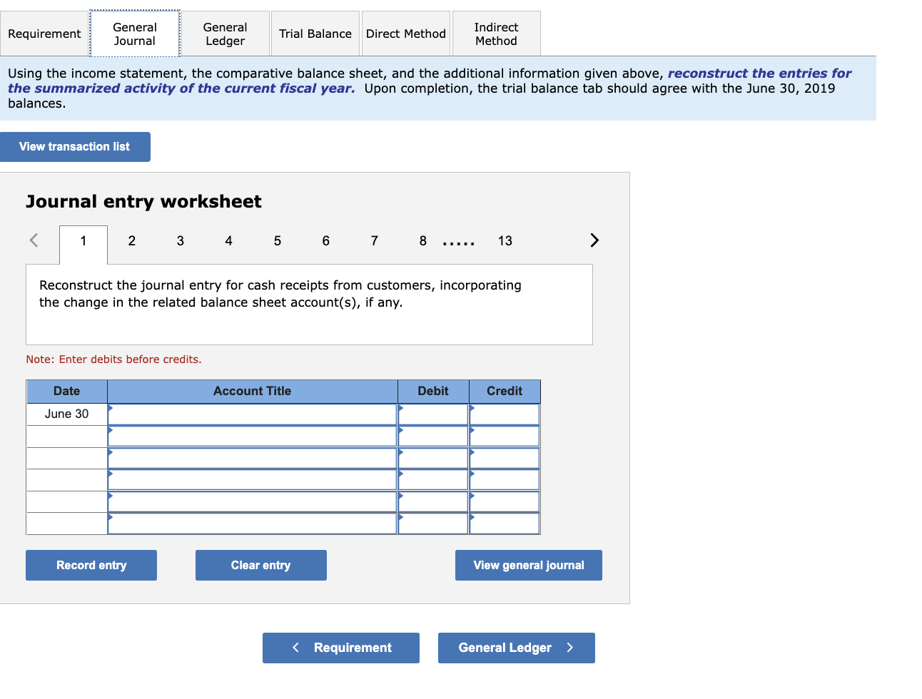
Task: Go to previous journal entry arrow
Action: pos(34,240)
